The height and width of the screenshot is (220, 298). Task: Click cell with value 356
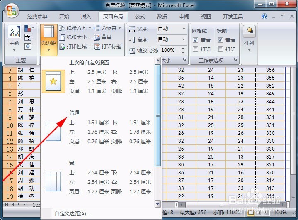[270, 70]
